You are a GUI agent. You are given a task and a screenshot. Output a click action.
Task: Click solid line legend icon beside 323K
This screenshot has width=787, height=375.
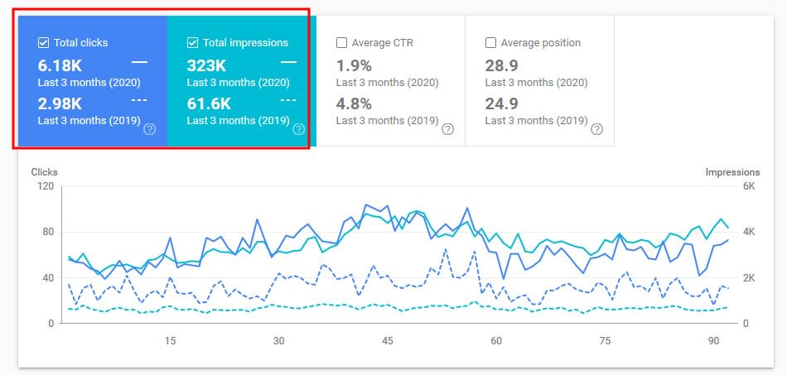pyautogui.click(x=288, y=62)
